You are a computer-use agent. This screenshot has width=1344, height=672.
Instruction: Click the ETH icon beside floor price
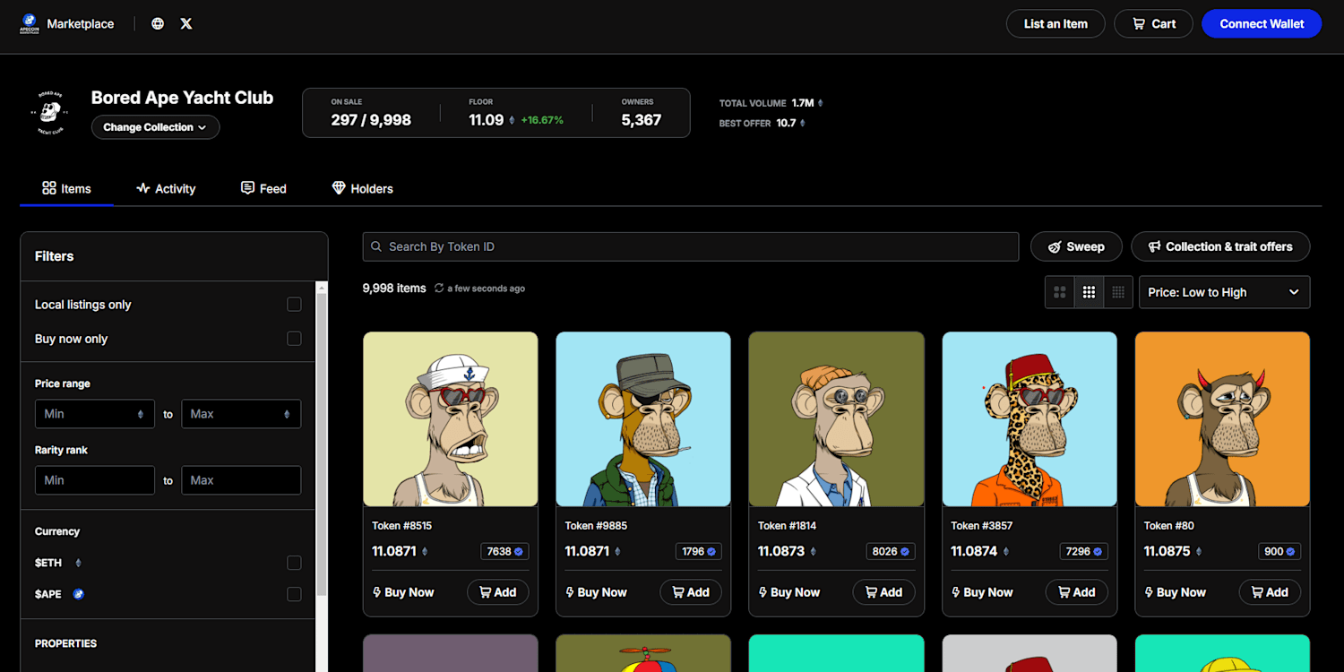click(513, 120)
